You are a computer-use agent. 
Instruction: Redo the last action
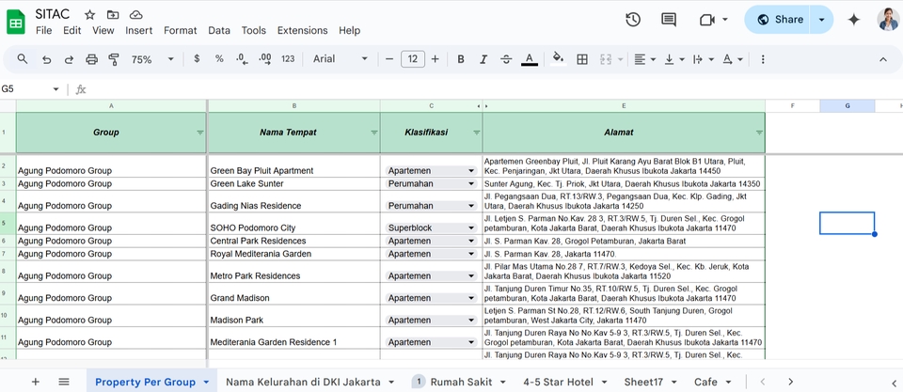pyautogui.click(x=69, y=59)
